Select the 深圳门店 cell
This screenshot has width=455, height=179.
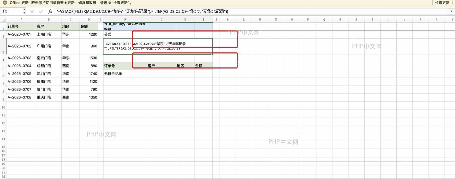point(49,74)
